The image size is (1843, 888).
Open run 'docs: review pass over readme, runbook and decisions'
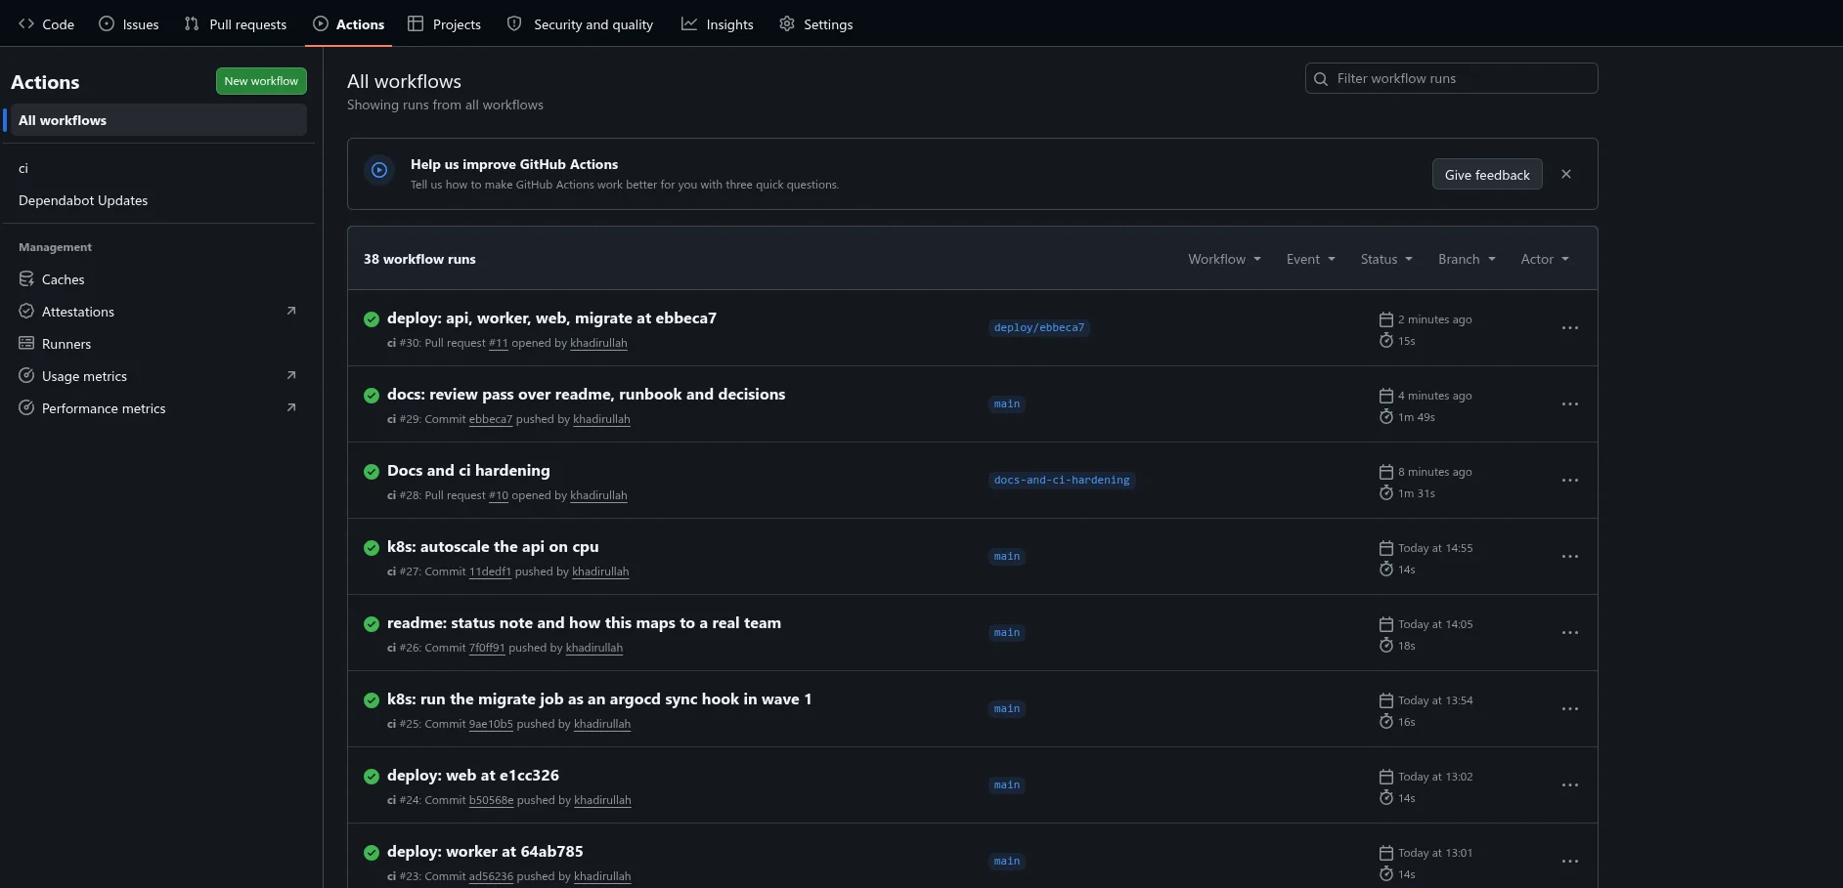point(586,395)
